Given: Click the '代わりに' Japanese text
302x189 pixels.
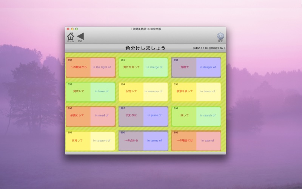Looking at the screenshot, I should [x=131, y=115].
